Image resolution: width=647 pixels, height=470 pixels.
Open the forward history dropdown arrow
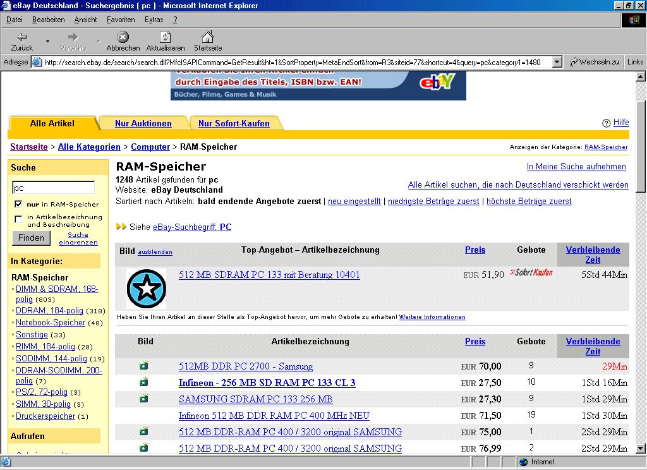coord(98,41)
